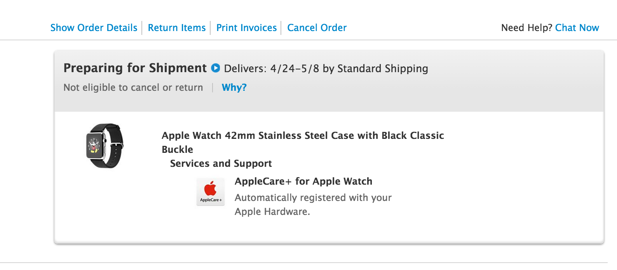The width and height of the screenshot is (617, 270).
Task: Start a chat via Chat Now
Action: pyautogui.click(x=577, y=28)
